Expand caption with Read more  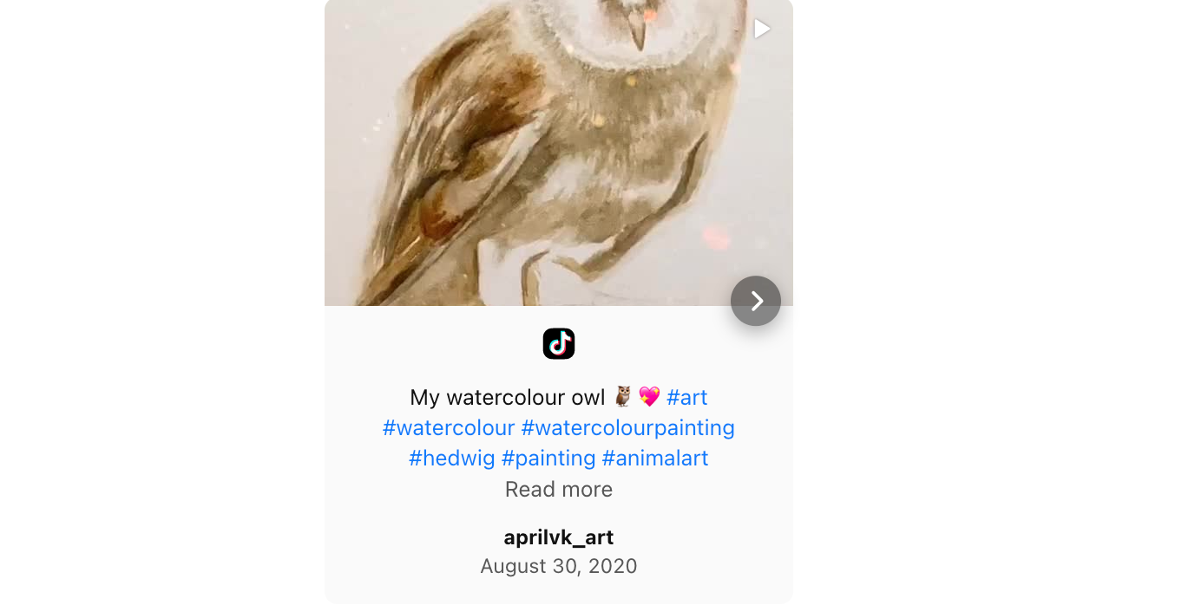[x=559, y=490]
